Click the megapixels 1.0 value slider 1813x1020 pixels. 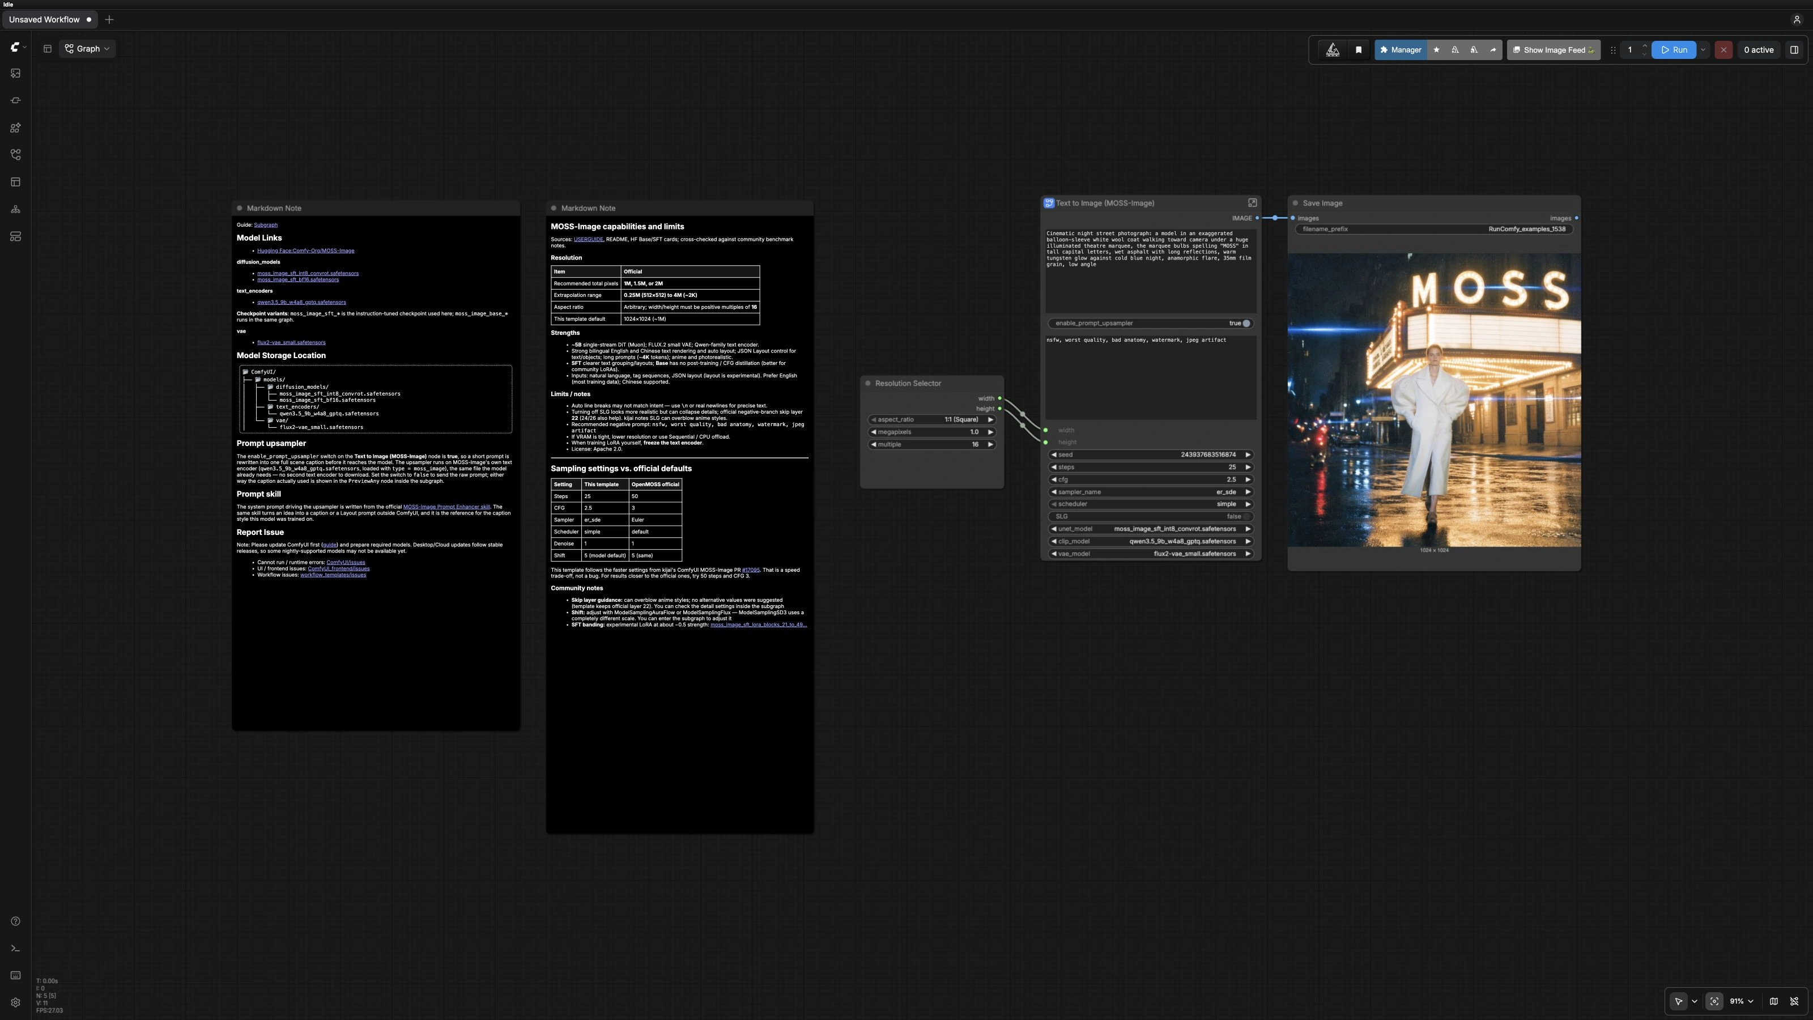coord(932,432)
